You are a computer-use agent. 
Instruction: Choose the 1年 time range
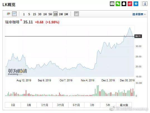(92, 105)
